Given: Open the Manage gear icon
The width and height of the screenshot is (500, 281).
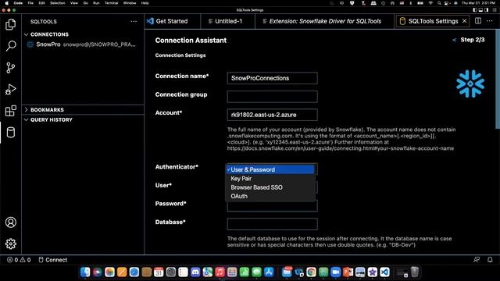Looking at the screenshot, I should tap(10, 244).
